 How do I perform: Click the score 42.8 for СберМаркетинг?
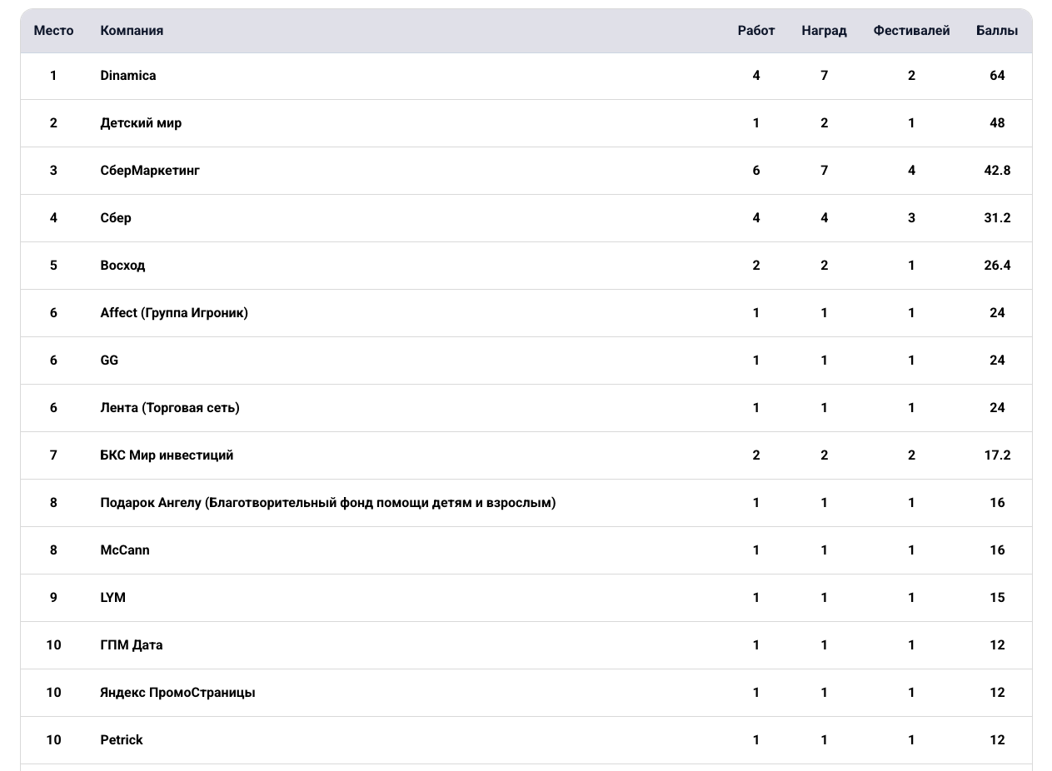[x=997, y=171]
